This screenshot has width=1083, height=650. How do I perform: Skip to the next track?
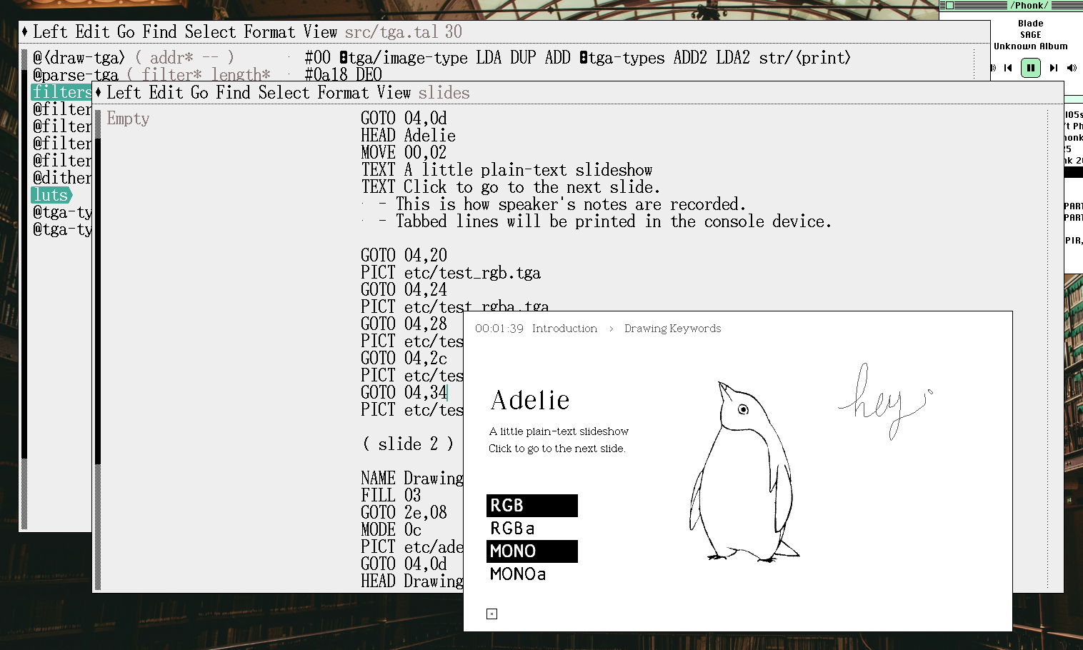1053,68
